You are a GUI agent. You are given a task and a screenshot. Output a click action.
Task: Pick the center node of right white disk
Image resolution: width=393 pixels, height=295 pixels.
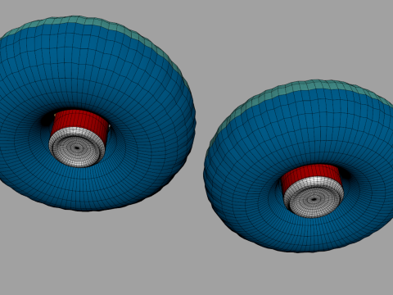[314, 199]
